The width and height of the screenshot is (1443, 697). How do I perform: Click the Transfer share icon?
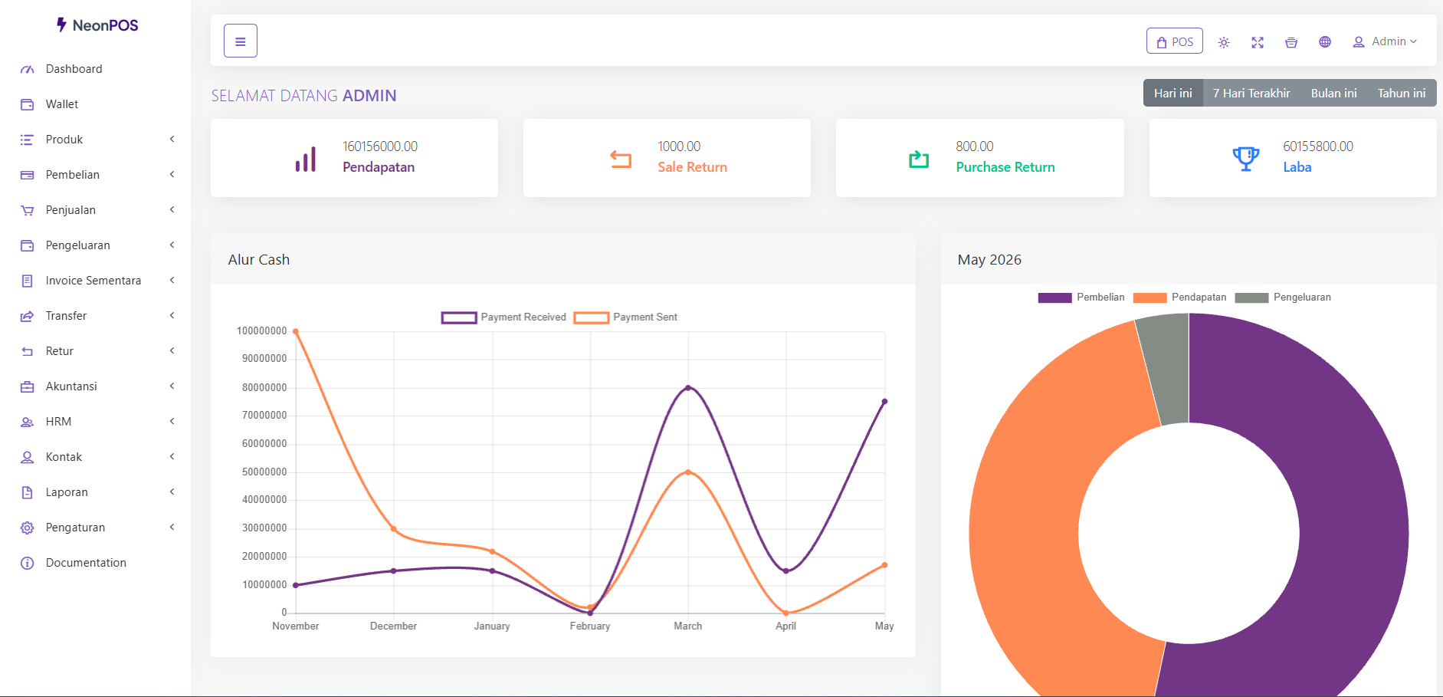point(27,316)
